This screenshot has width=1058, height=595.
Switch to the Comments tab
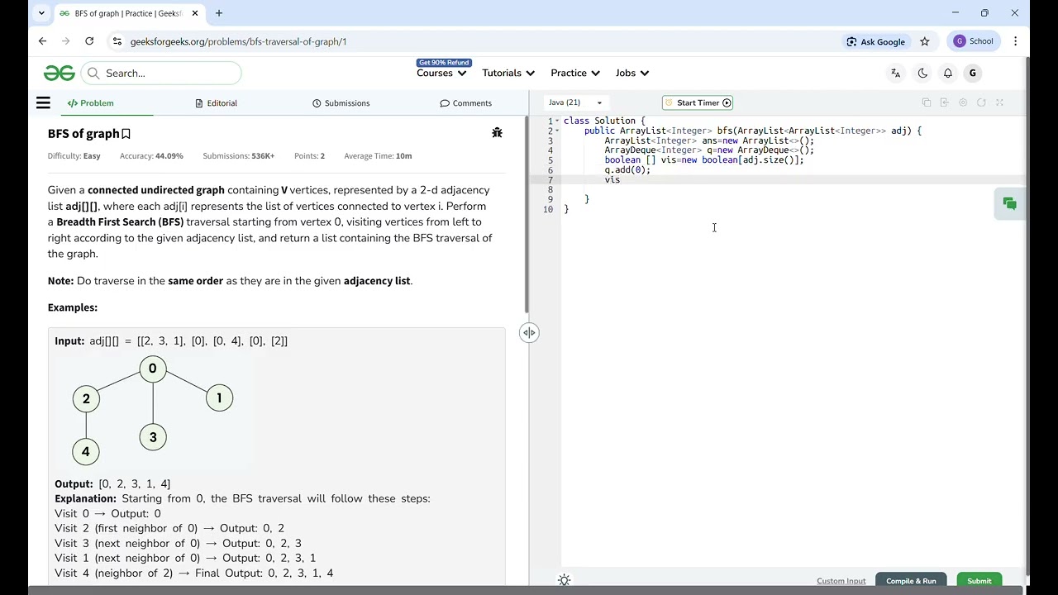[466, 103]
